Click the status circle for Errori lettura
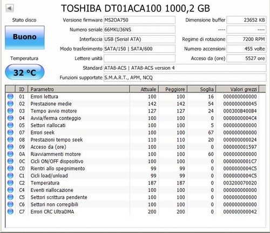The height and width of the screenshot is (233, 270). coord(10,96)
